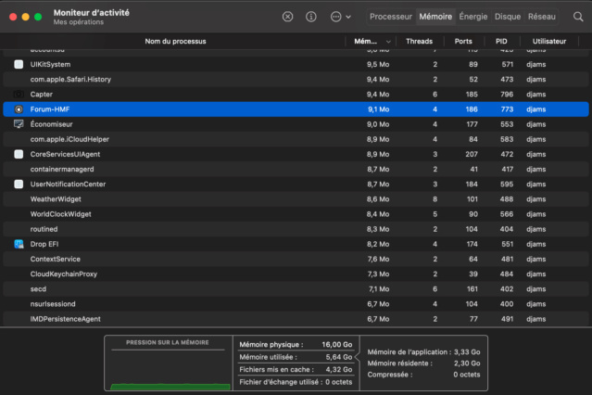Click Mémoire résidente 2,30 Go entry
The width and height of the screenshot is (592, 395).
tap(423, 363)
